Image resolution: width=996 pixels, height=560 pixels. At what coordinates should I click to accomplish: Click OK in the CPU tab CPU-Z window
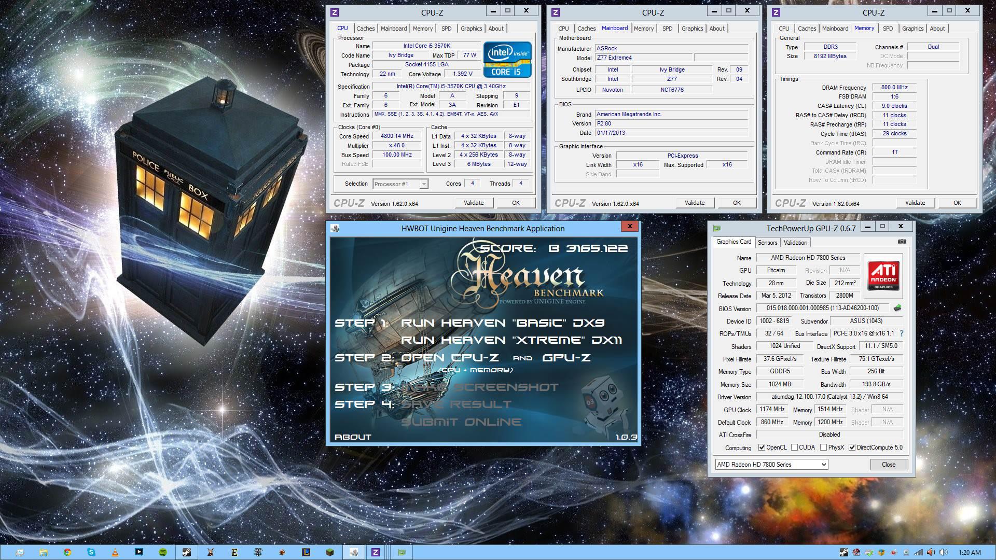point(516,203)
